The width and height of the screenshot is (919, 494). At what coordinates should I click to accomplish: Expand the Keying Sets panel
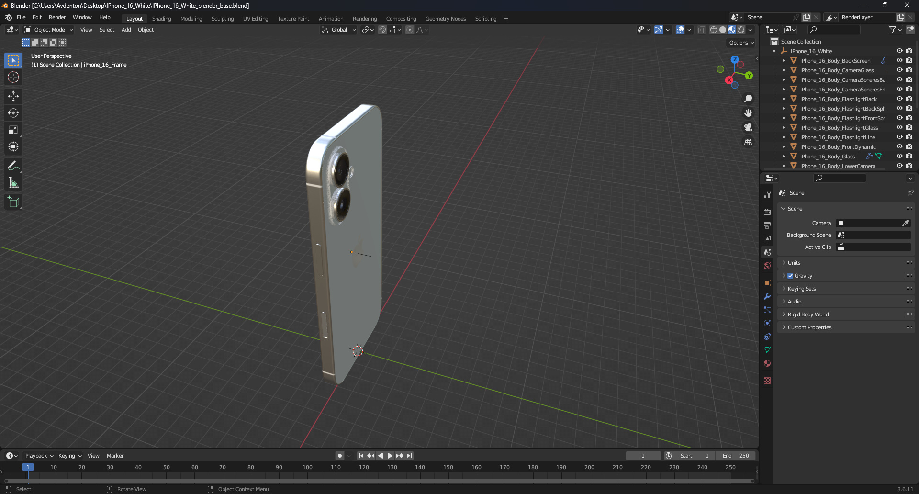pos(846,289)
